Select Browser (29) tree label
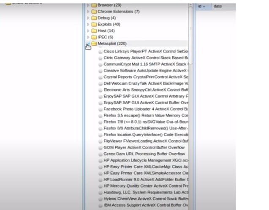The width and height of the screenshot is (269, 210). (109, 5)
